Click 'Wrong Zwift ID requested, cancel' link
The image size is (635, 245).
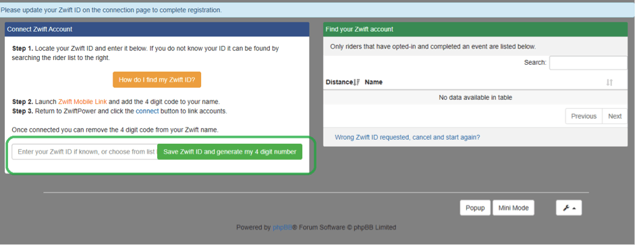click(408, 137)
